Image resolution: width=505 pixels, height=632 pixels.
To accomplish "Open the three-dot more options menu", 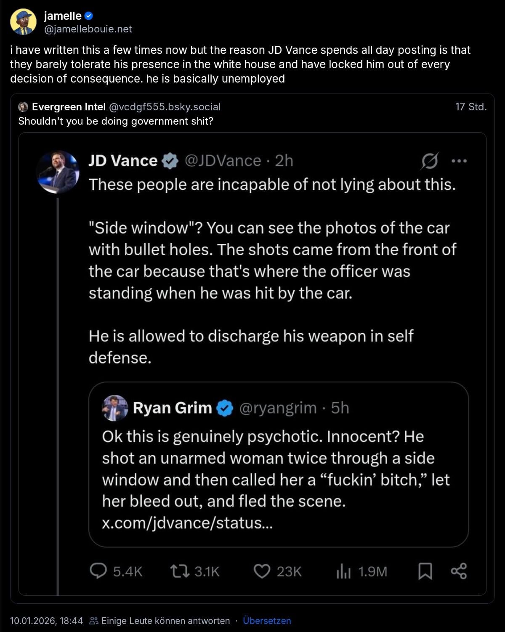I will (x=459, y=161).
